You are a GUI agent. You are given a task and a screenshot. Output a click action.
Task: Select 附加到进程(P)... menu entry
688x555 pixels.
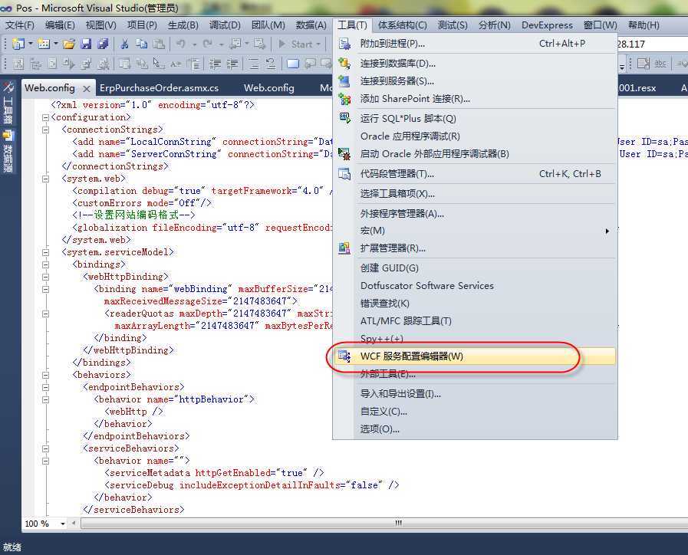coord(476,44)
